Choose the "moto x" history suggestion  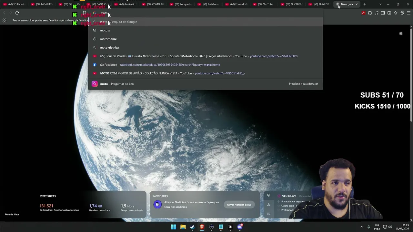[206, 30]
